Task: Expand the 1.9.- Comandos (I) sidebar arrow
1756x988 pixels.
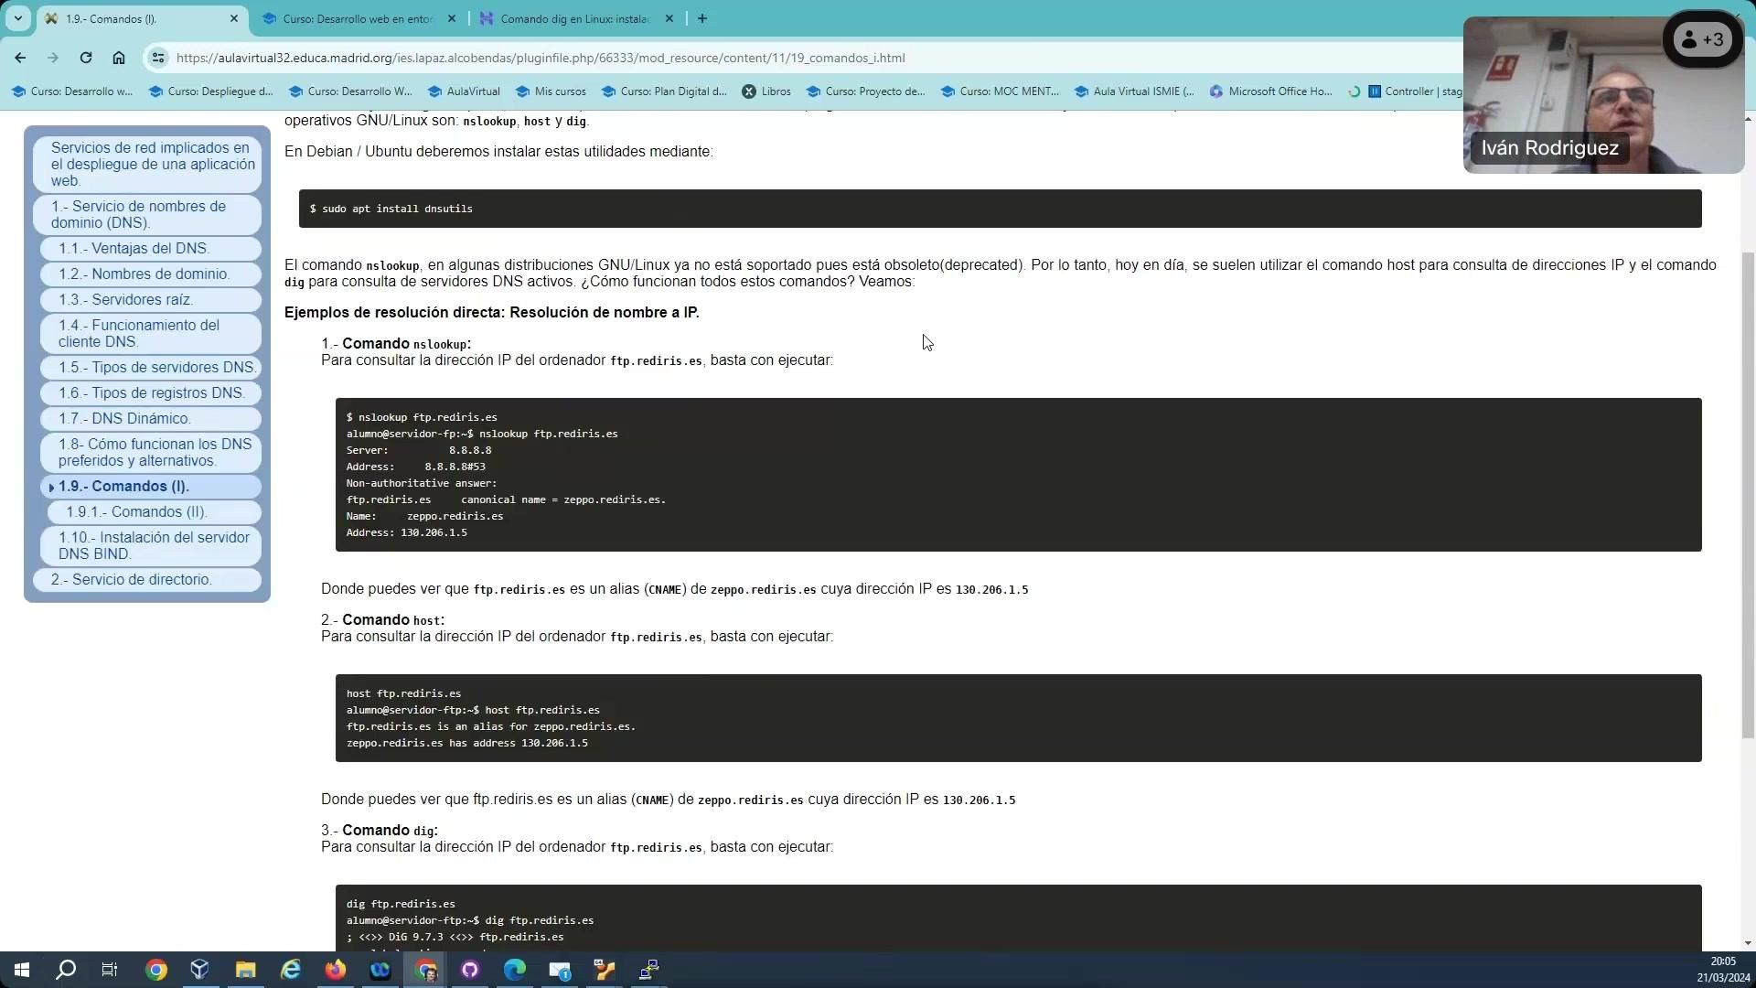Action: (x=51, y=488)
